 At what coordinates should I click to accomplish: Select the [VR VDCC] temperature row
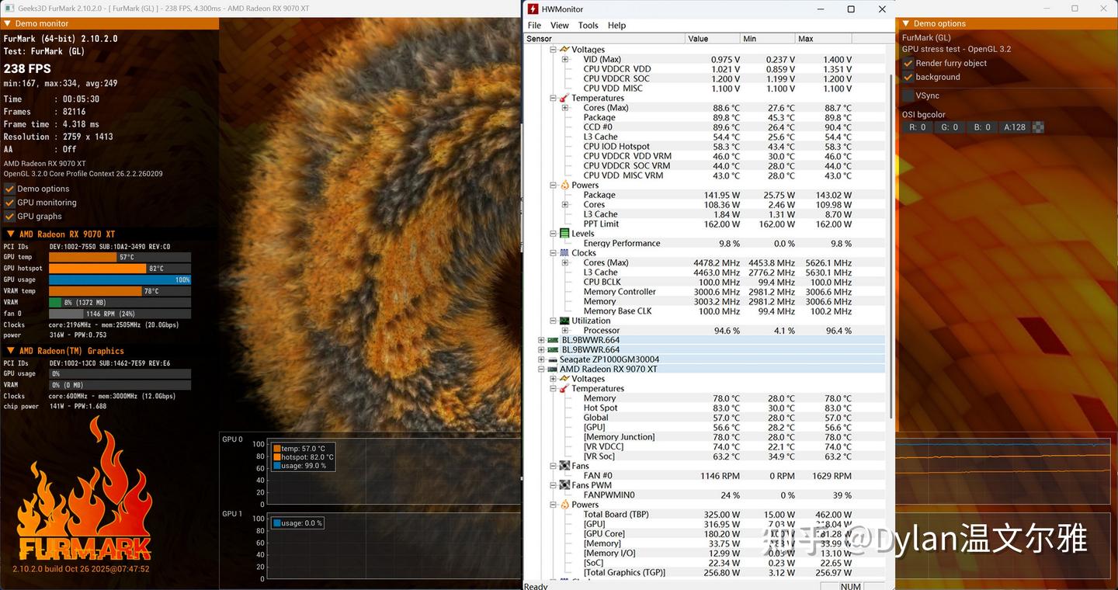pos(705,446)
